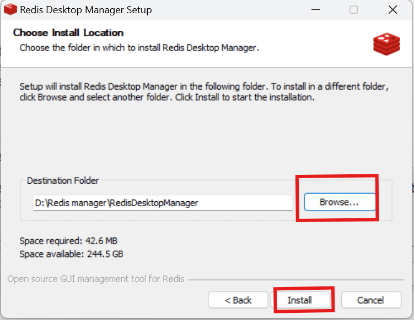Click the 'Space required: 42.6 MB' text
The width and height of the screenshot is (414, 320).
pos(68,241)
